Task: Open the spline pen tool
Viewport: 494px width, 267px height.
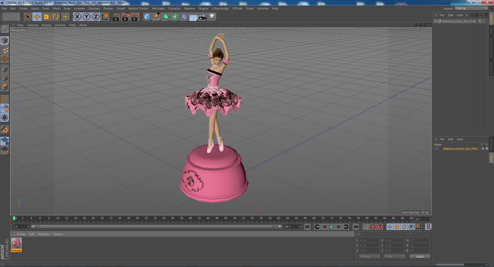Action: tap(156, 17)
